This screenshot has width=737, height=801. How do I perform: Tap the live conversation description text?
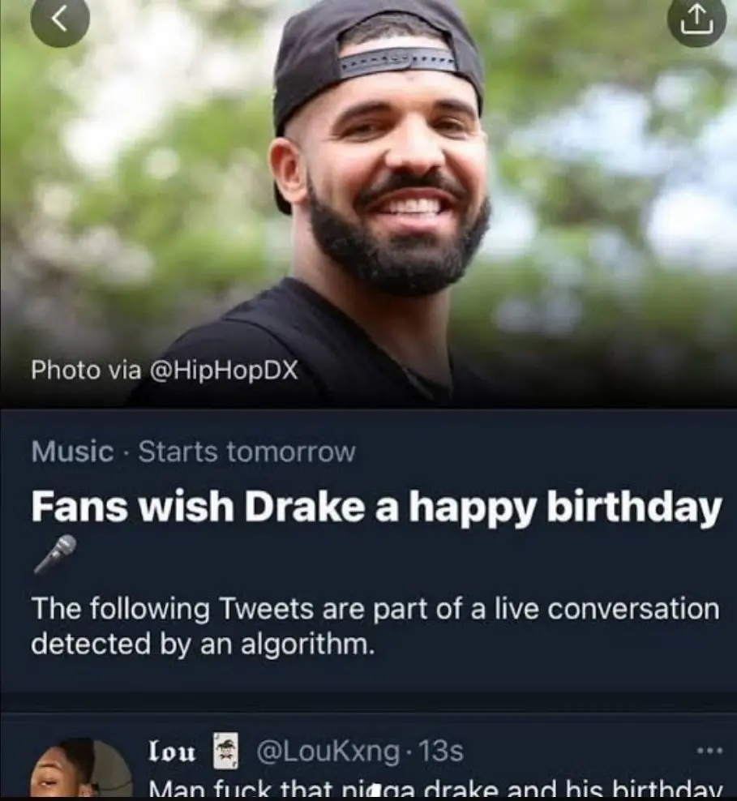click(x=374, y=625)
